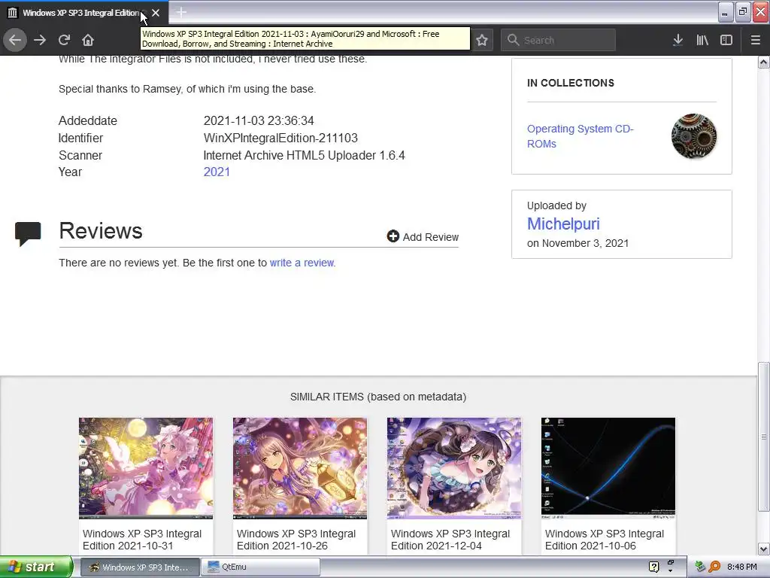This screenshot has width=770, height=578.
Task: Open Windows XP SP3 Integral Edition 2021-12-04 title
Action: pos(450,540)
